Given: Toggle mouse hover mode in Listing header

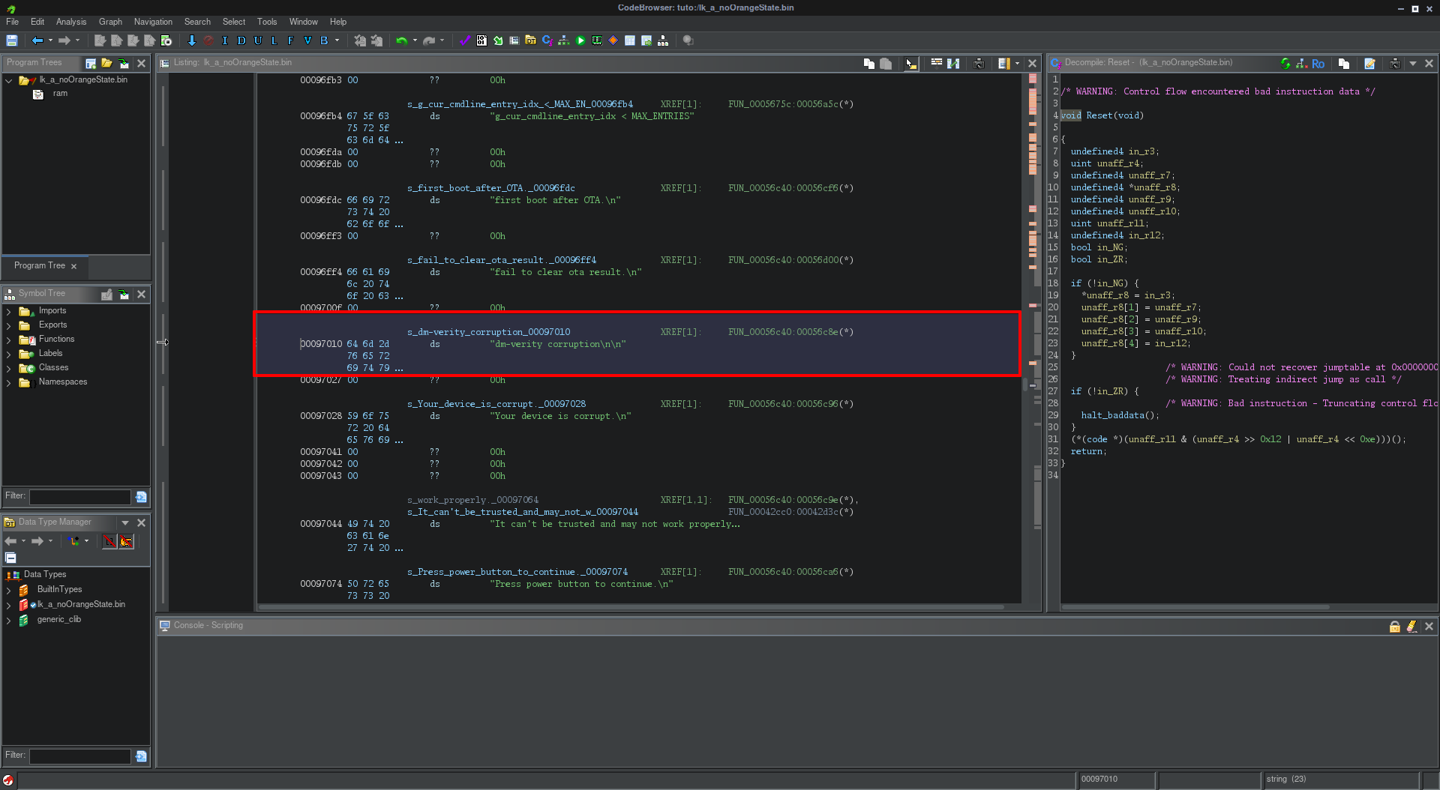Looking at the screenshot, I should pyautogui.click(x=910, y=64).
